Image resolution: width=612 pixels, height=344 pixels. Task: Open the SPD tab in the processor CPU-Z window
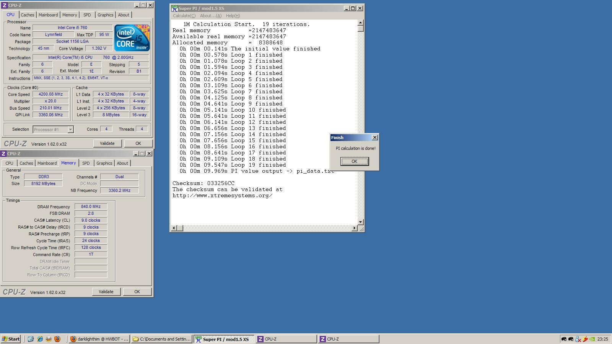pyautogui.click(x=87, y=15)
